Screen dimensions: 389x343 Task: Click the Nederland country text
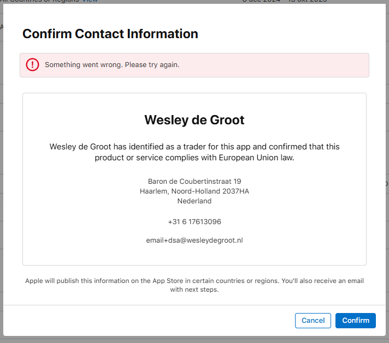coord(194,201)
